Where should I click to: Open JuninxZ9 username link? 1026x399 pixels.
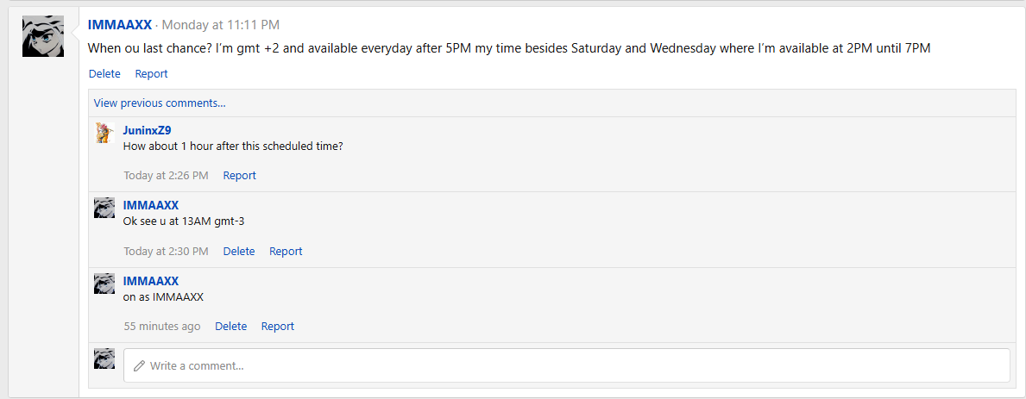click(x=147, y=130)
